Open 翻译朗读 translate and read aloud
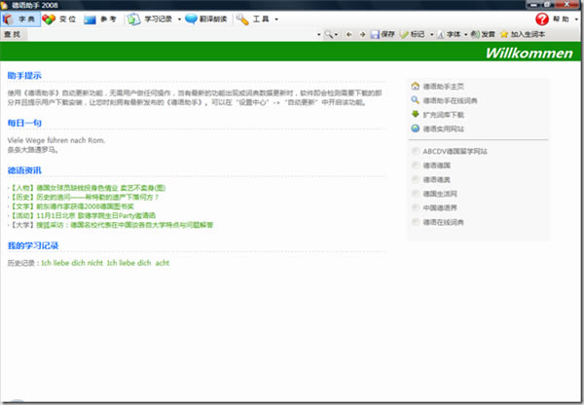Screen dimensions: 584x405 coord(204,19)
